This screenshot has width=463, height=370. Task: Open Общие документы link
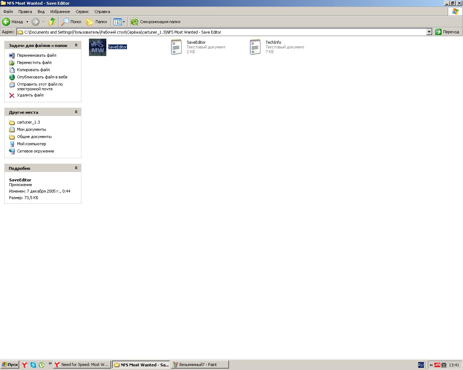pyautogui.click(x=34, y=137)
